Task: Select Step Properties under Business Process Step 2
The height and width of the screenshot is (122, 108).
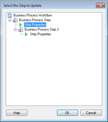Action: point(41,34)
